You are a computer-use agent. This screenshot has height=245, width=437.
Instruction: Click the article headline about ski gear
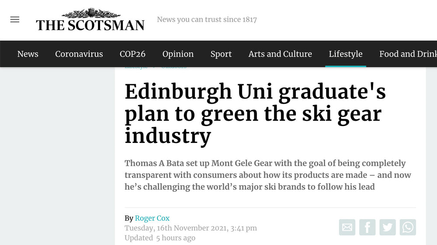click(x=255, y=113)
